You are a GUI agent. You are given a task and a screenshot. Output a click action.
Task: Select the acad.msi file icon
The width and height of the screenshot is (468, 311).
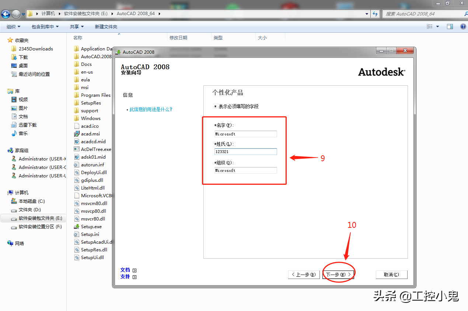pos(77,134)
